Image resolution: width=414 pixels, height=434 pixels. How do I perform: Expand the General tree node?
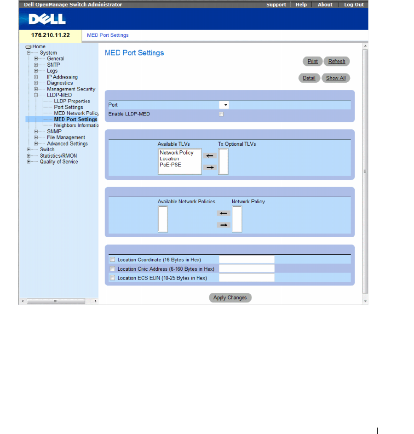tap(36, 59)
